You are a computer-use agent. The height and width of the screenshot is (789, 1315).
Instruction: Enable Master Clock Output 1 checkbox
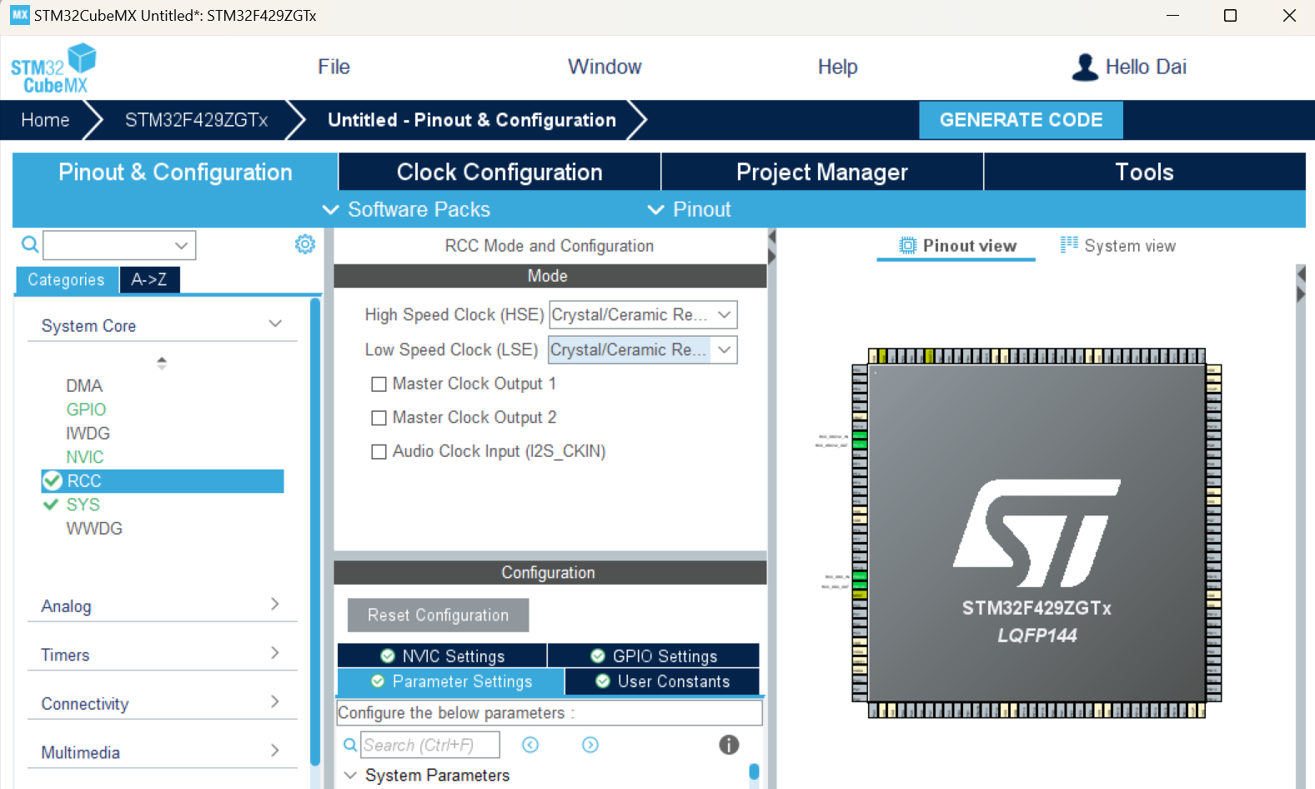tap(379, 384)
